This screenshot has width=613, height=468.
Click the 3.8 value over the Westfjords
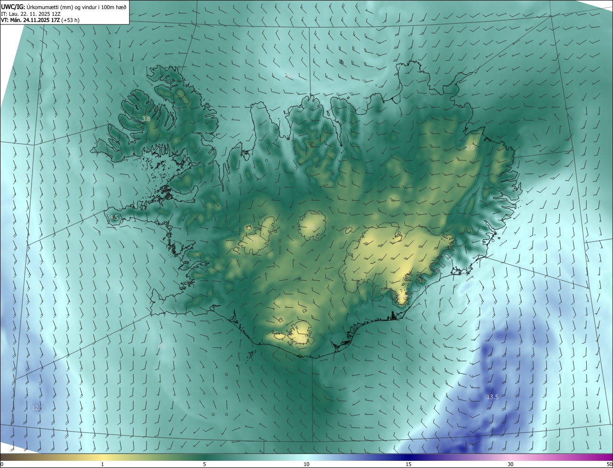(x=147, y=119)
